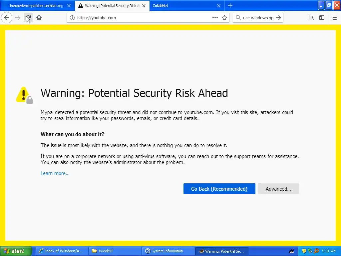Close the CollabNet tab

pyautogui.click(x=219, y=6)
